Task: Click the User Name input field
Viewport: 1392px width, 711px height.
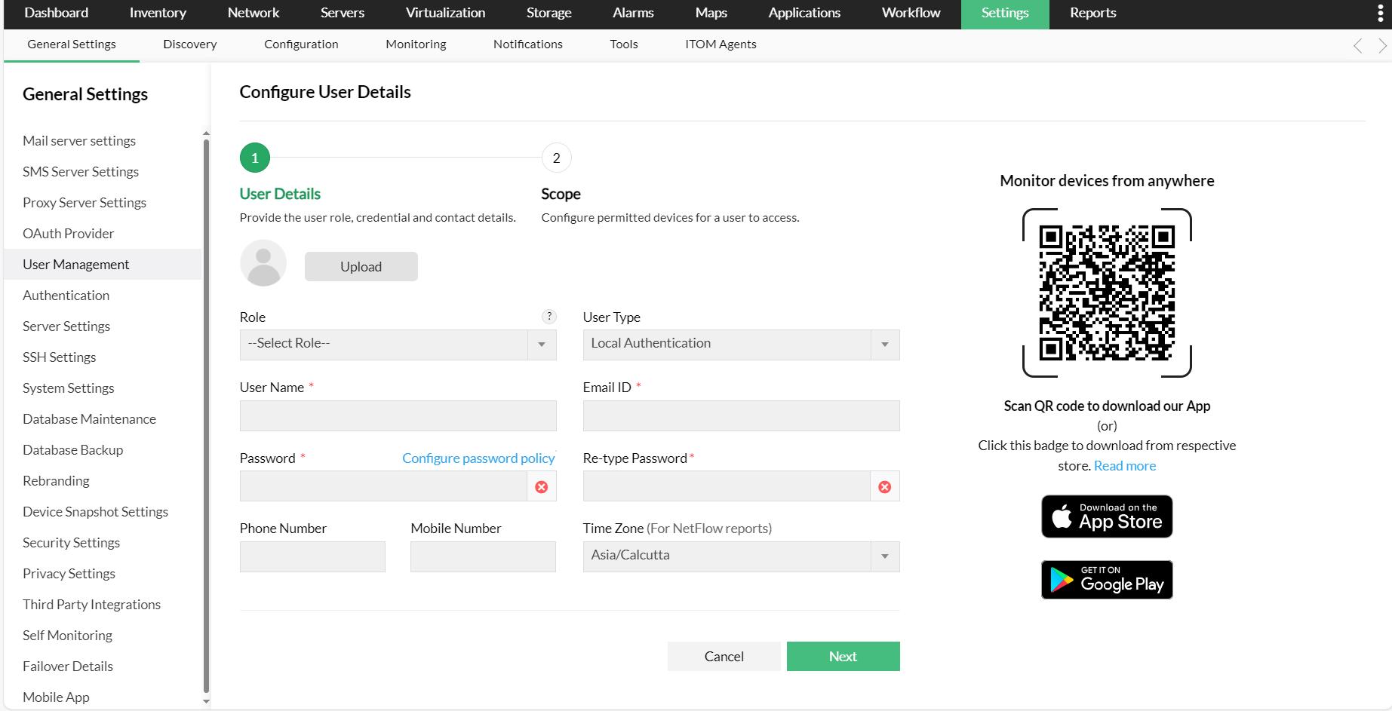Action: (398, 415)
